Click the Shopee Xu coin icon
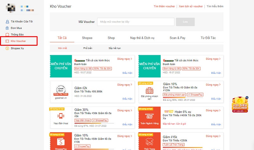The height and width of the screenshot is (150, 254). [x=7, y=48]
